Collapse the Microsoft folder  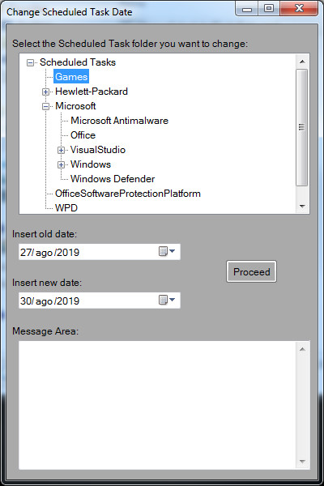pos(45,106)
